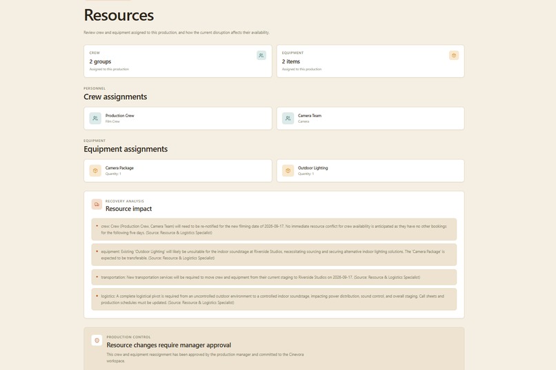Image resolution: width=556 pixels, height=370 pixels.
Task: Click the crew people icon in Crew summary card
Action: pyautogui.click(x=261, y=55)
